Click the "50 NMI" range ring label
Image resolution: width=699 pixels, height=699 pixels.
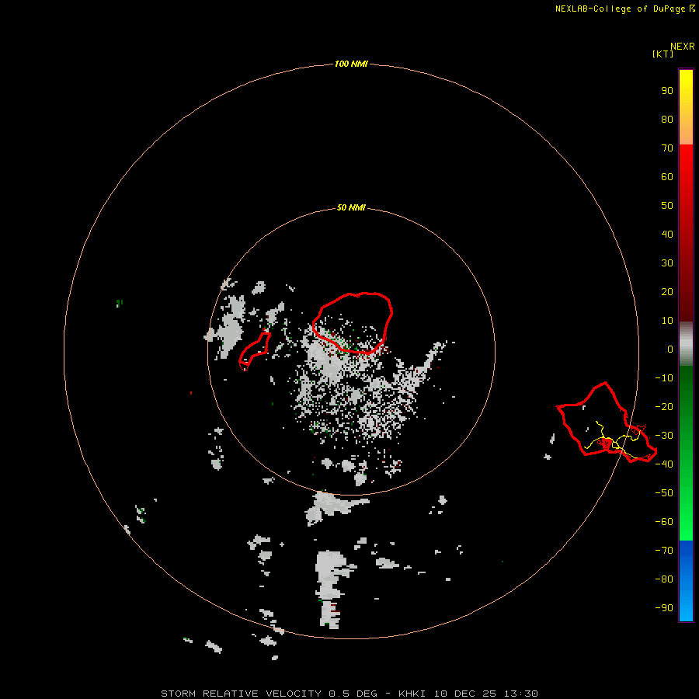coord(351,207)
